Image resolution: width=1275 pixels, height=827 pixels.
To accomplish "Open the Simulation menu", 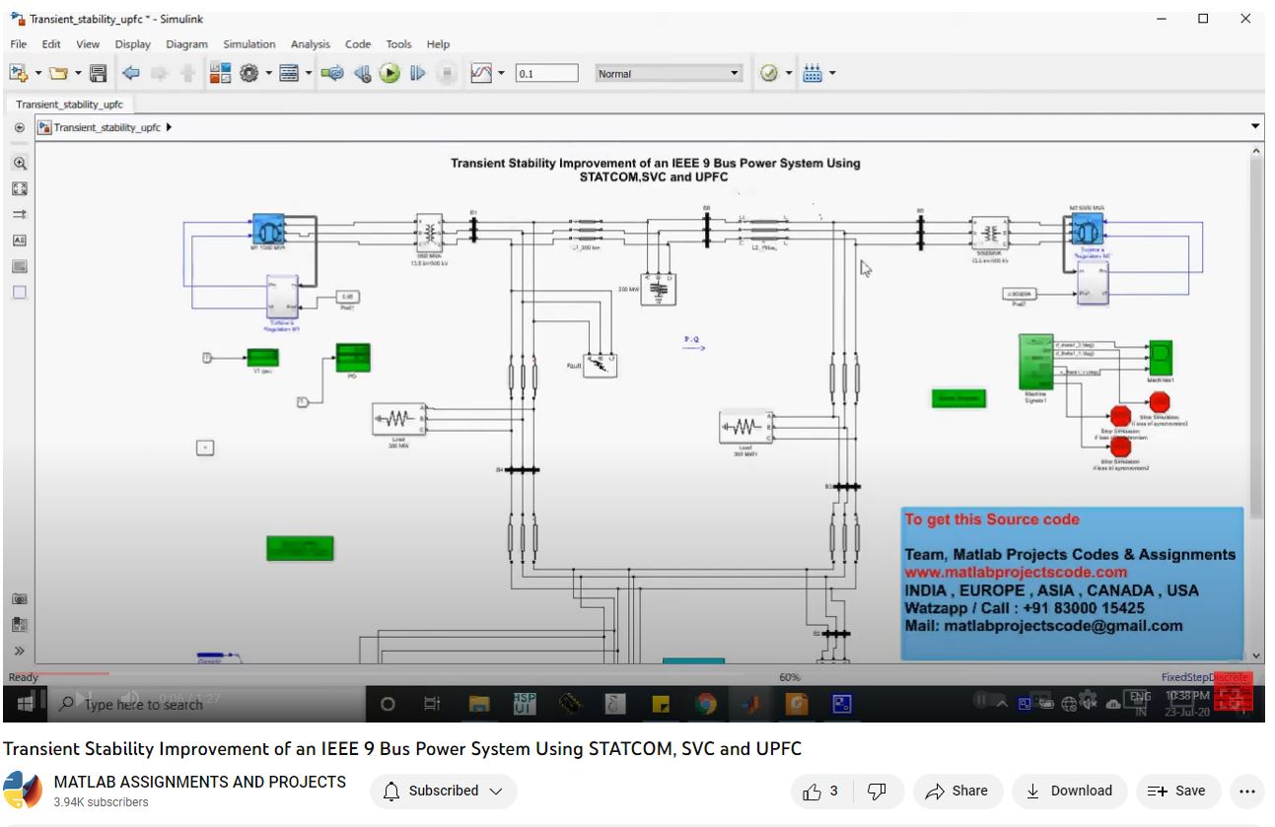I will pos(248,44).
